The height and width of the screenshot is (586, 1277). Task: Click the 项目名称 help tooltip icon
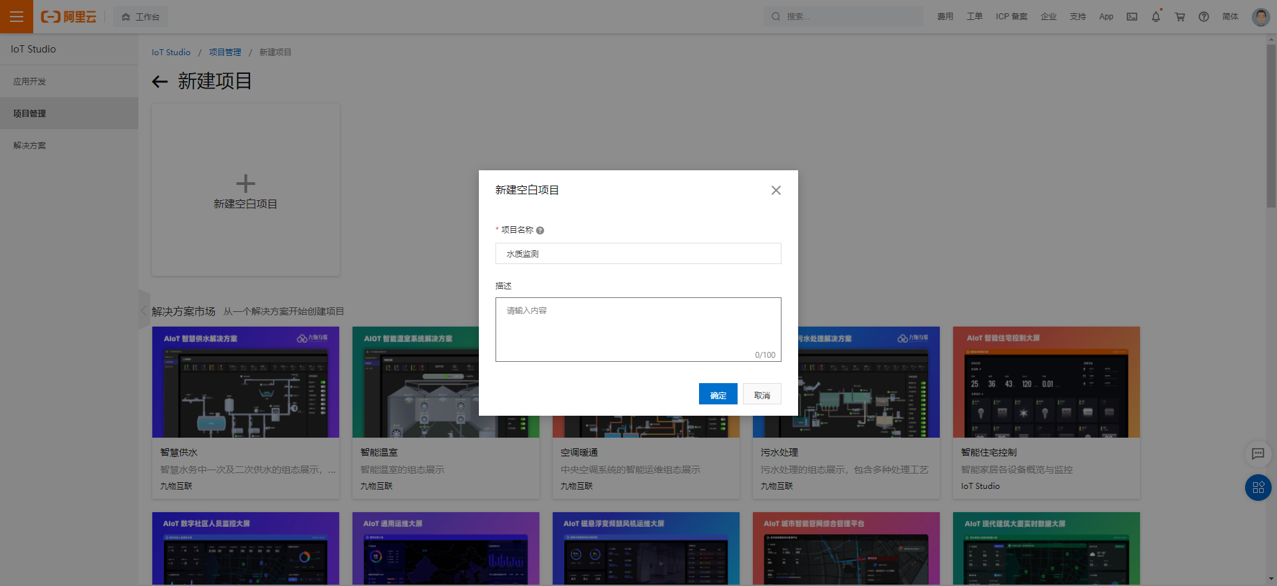[x=540, y=230]
